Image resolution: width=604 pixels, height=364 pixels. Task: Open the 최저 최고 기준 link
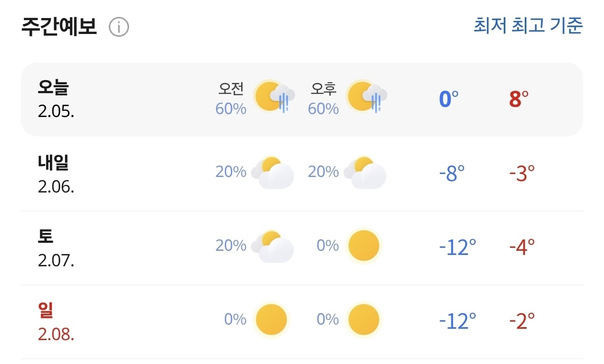pos(528,26)
